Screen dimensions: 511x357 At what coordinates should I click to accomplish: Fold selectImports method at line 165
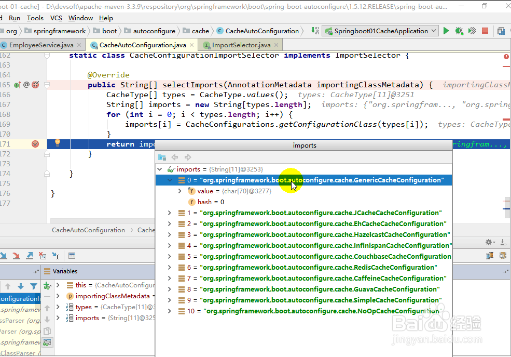click(x=47, y=85)
